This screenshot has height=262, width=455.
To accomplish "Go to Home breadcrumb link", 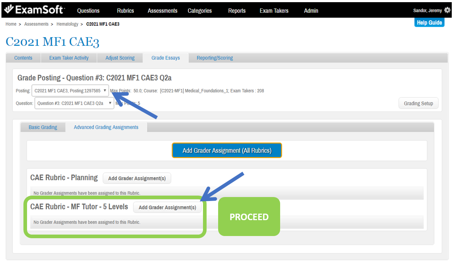I will click(x=11, y=24).
